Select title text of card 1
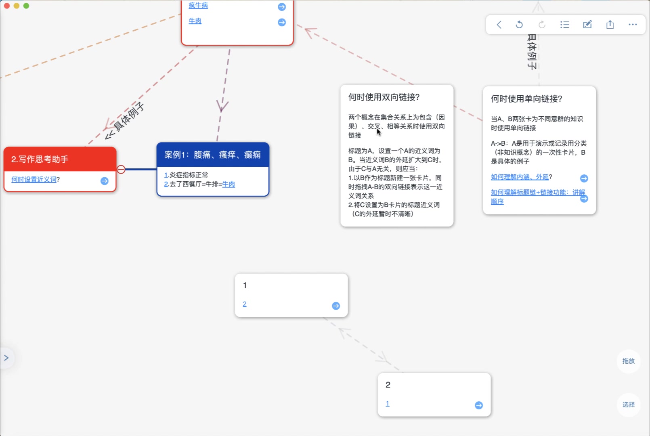 [x=245, y=285]
